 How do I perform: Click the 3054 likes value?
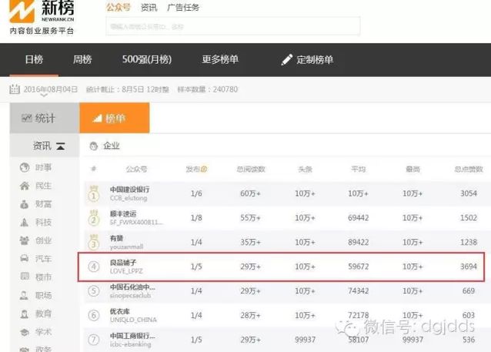click(469, 193)
